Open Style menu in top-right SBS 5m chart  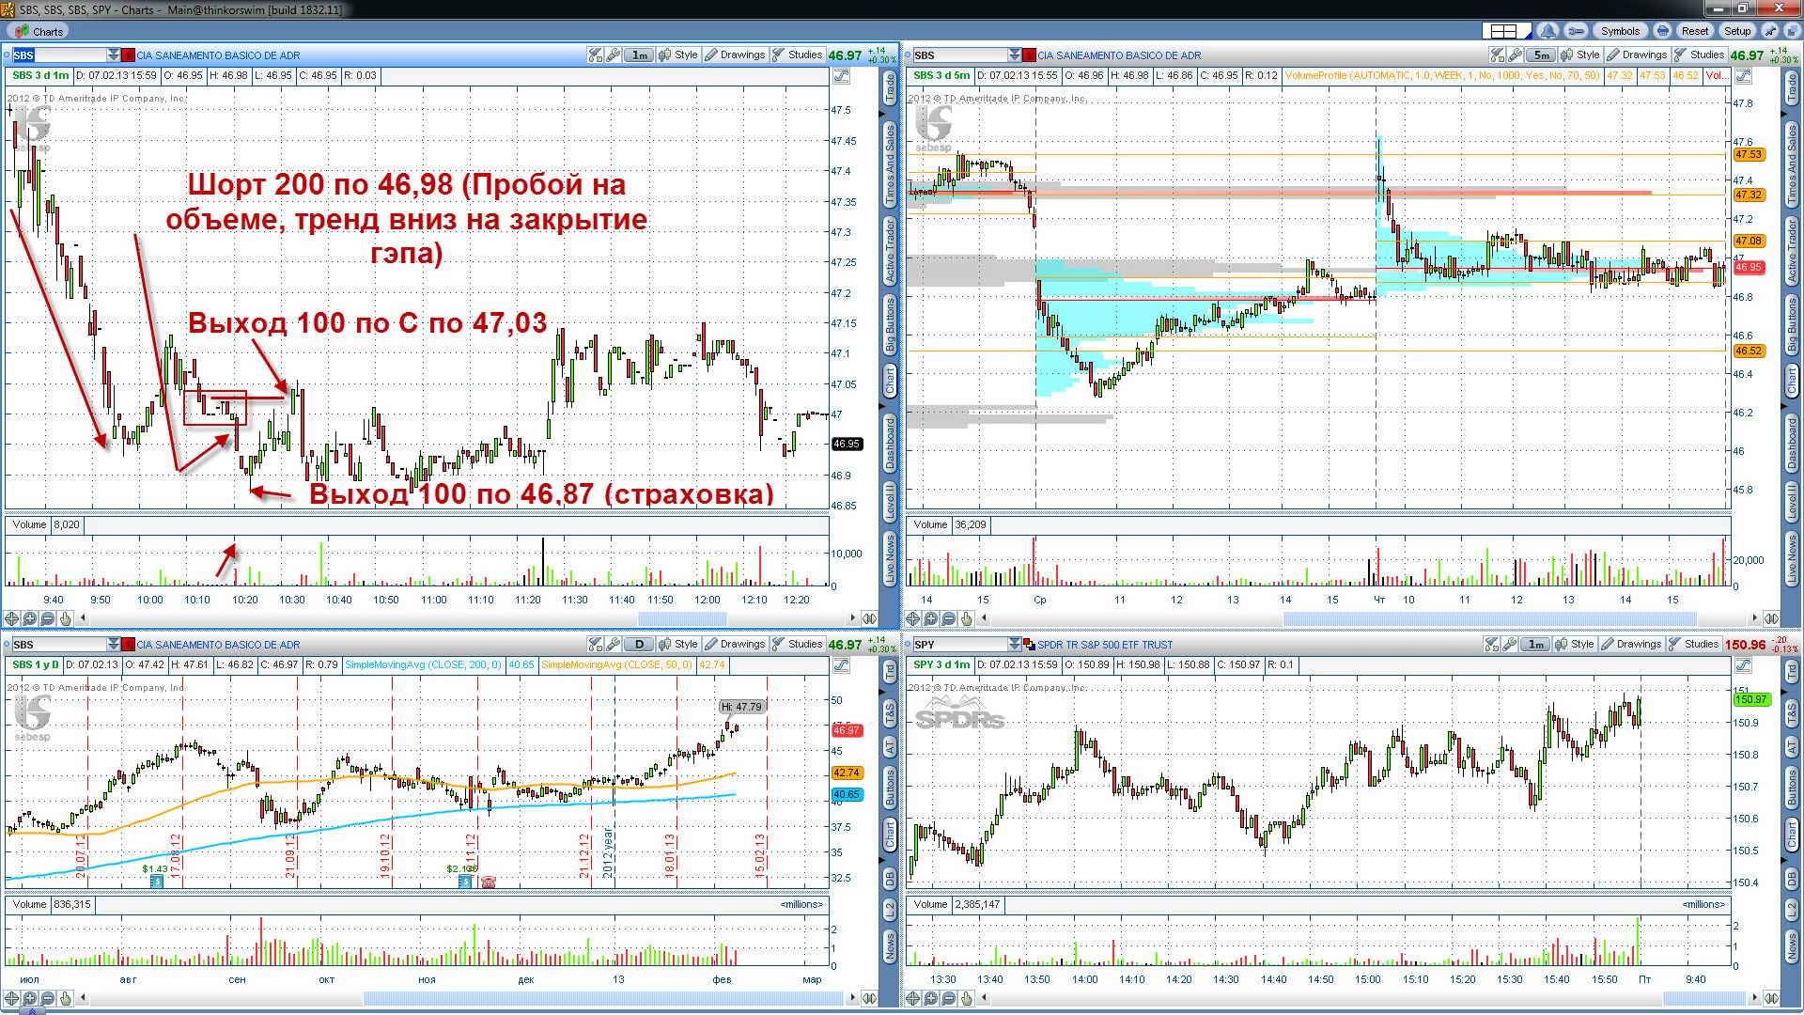[1580, 55]
